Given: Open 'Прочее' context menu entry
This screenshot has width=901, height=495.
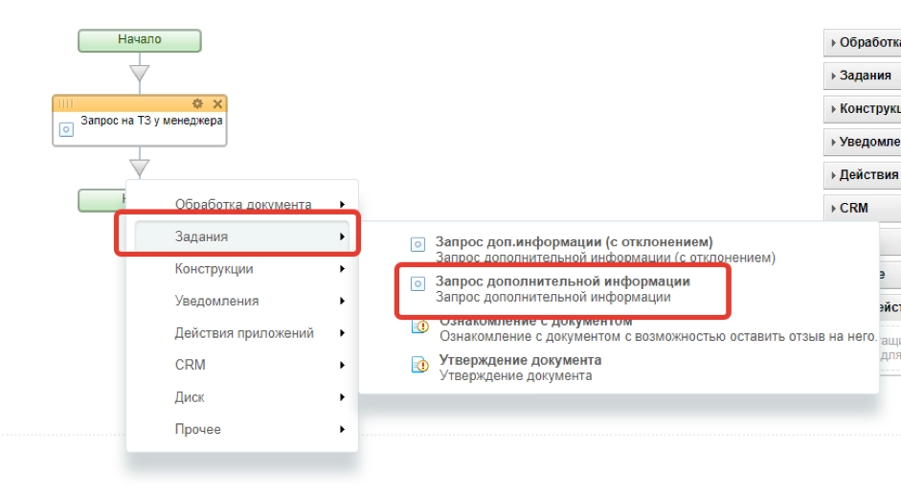Looking at the screenshot, I should [x=197, y=429].
